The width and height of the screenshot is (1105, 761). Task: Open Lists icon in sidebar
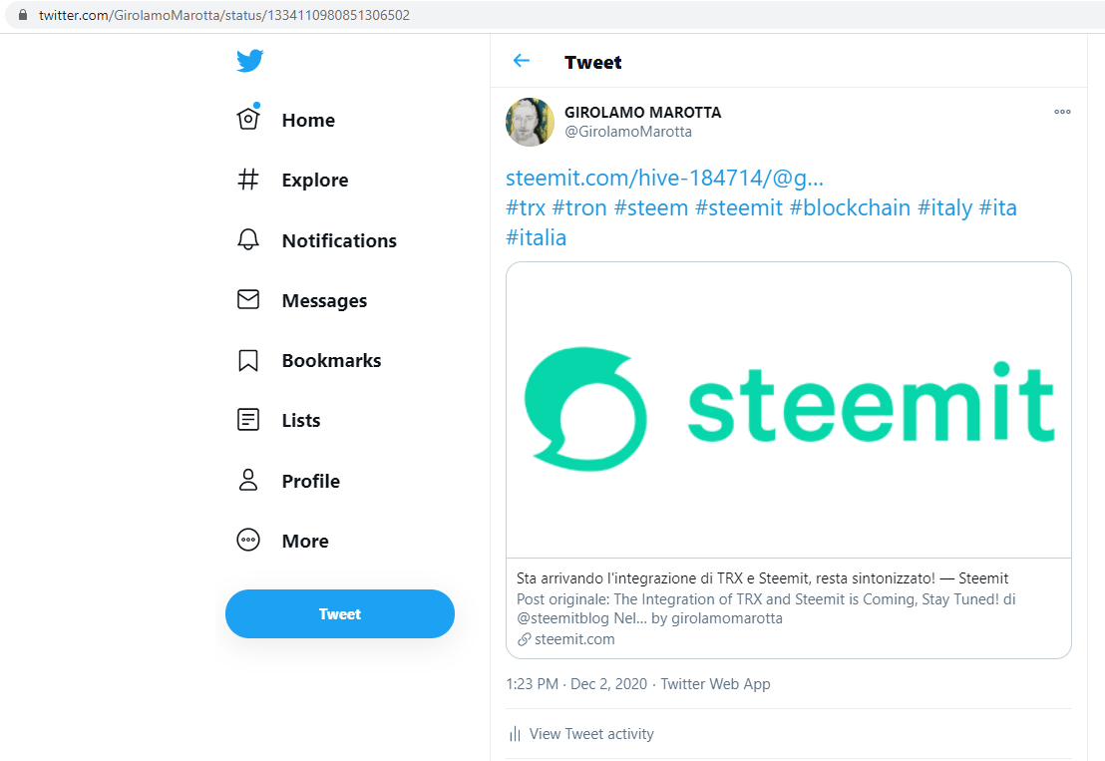click(248, 420)
